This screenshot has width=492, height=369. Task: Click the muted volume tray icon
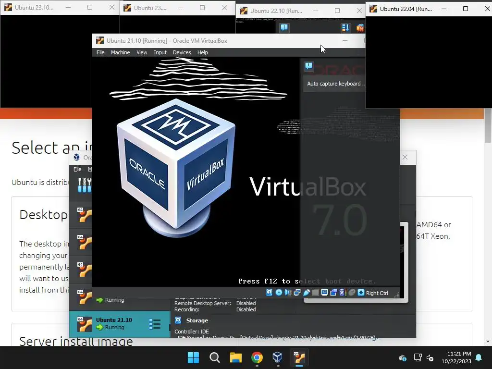pos(430,357)
